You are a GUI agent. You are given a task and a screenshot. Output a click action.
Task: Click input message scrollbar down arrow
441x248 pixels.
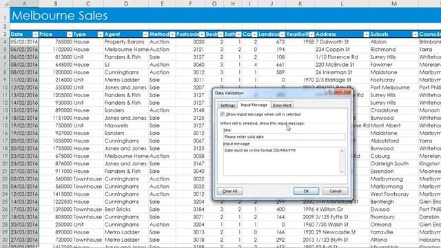[x=342, y=172]
